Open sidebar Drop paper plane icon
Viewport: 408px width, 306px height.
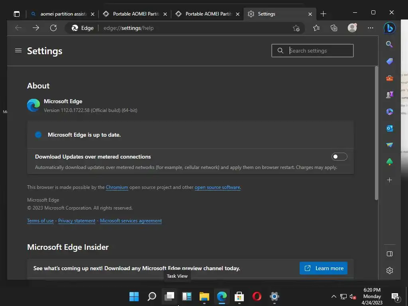tap(390, 145)
